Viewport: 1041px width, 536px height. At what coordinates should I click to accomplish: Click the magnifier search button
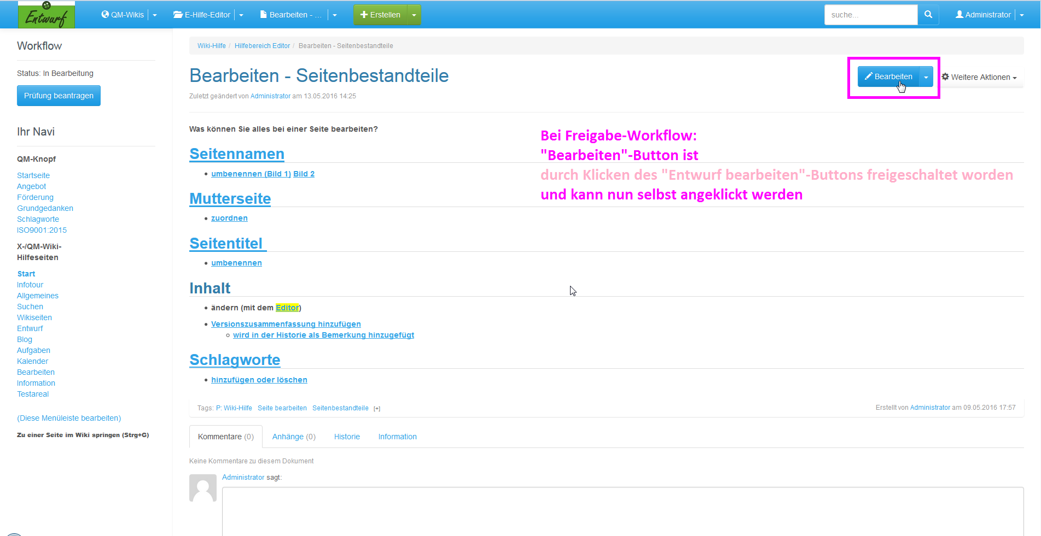click(x=928, y=15)
